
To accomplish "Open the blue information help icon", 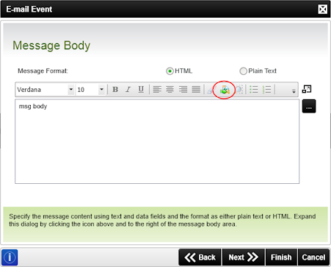I will coord(10,257).
